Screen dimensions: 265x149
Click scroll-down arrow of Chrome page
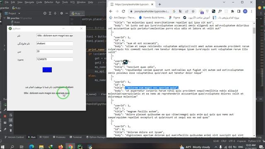[x=254, y=136]
